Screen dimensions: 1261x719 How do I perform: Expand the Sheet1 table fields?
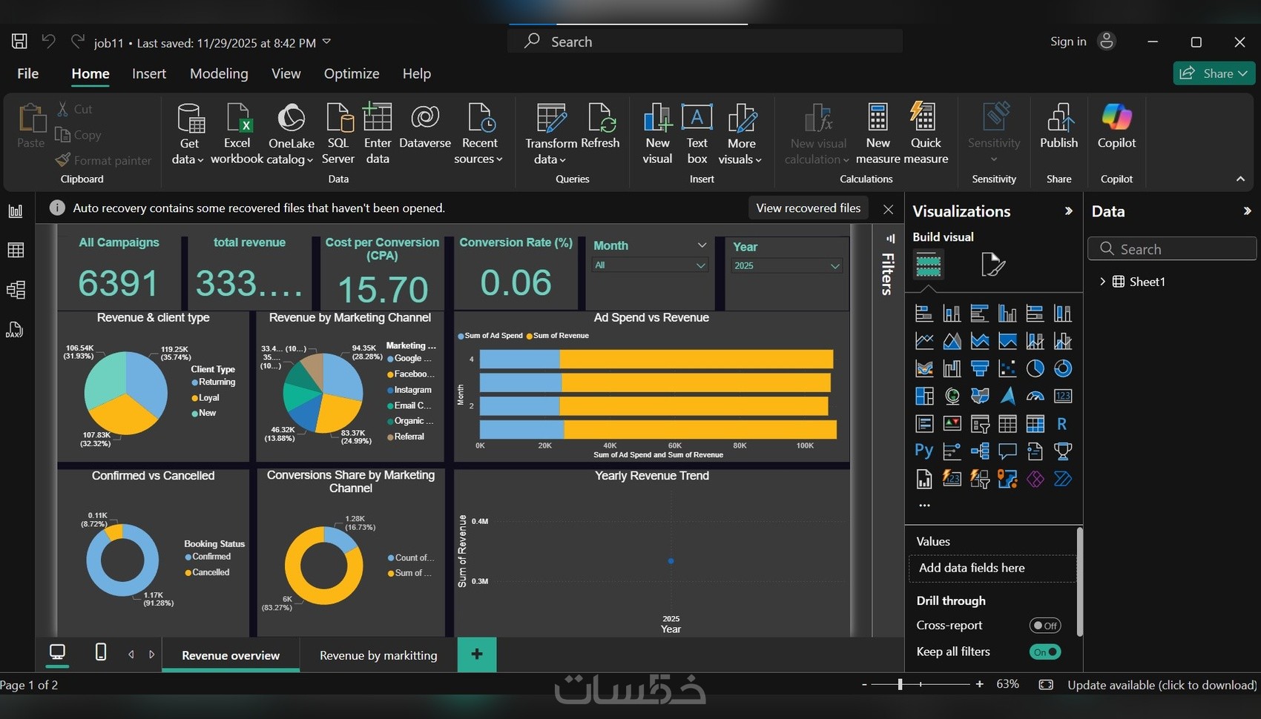(x=1102, y=282)
